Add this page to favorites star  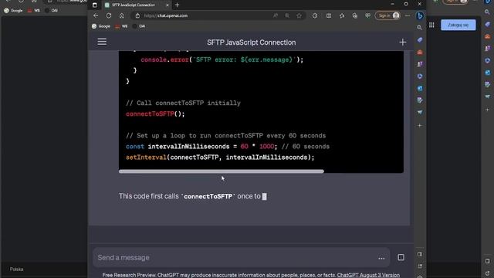(x=299, y=15)
